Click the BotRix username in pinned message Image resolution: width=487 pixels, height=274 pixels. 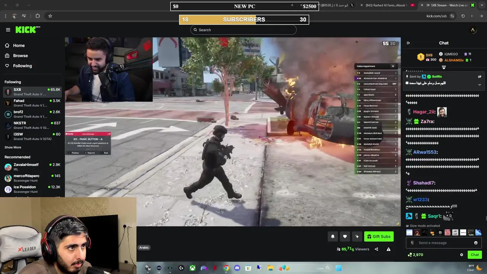pyautogui.click(x=437, y=76)
